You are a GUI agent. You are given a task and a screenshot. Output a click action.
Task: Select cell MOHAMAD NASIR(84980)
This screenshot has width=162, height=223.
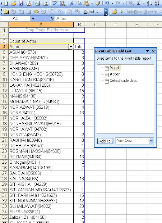[x=41, y=102]
